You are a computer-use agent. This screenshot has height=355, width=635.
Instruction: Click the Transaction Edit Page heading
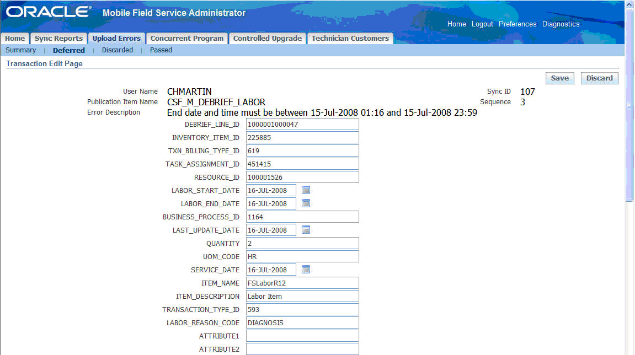pos(44,63)
